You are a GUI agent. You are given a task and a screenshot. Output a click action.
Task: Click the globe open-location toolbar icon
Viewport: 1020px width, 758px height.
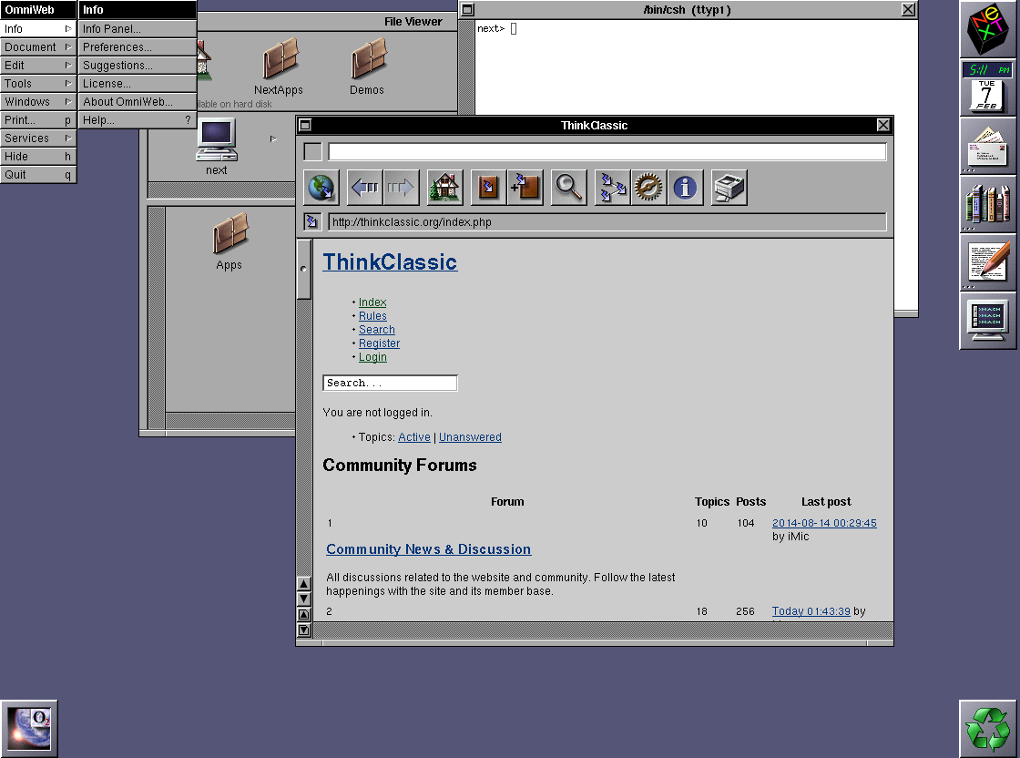pos(321,188)
